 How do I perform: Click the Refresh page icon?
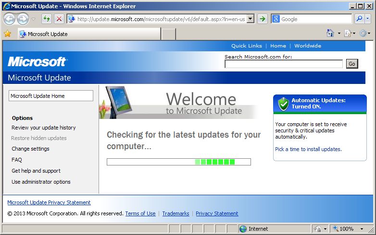pyautogui.click(x=47, y=19)
